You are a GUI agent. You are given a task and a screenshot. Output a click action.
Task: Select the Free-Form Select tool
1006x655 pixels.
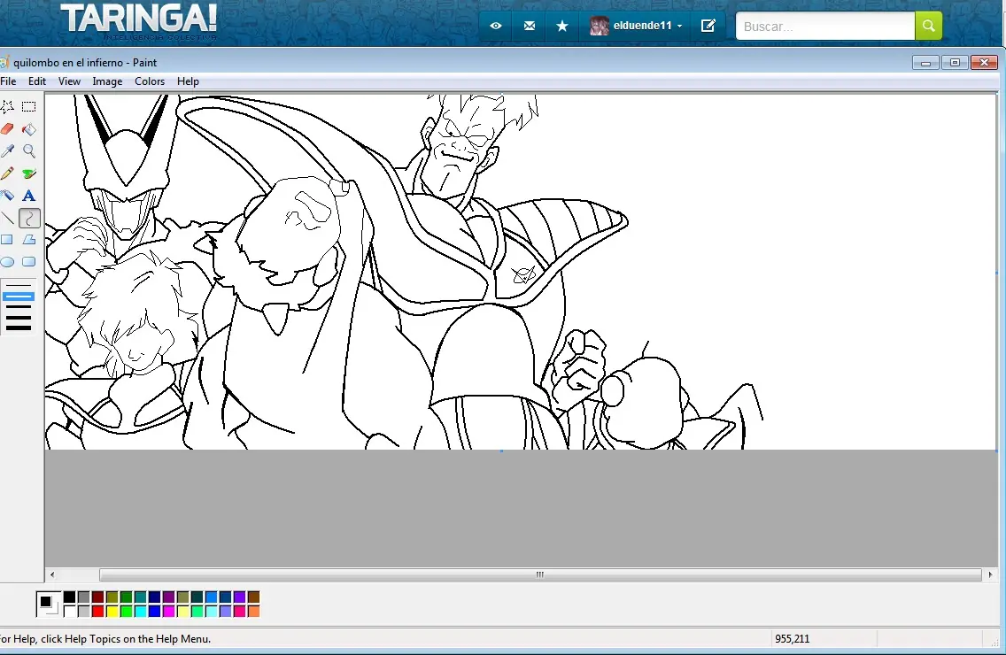click(8, 107)
